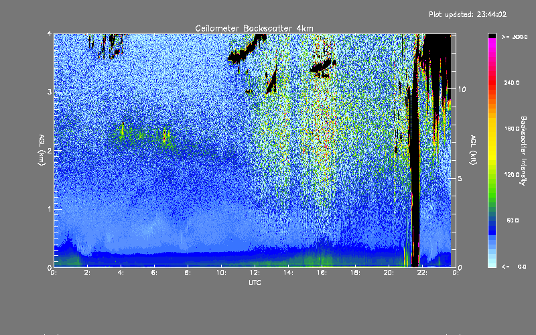Select the '2:' UTC hour tick label
The width and height of the screenshot is (536, 335).
point(87,273)
